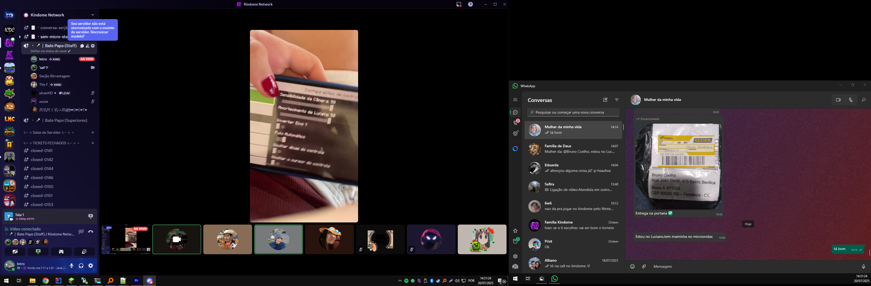Open Meta AI circle in WhatsApp sidebar
Viewport: 871px width, 286px height.
point(515,149)
